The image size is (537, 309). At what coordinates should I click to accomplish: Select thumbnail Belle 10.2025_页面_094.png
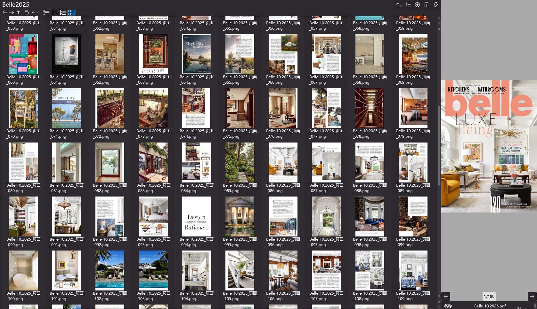click(x=197, y=217)
